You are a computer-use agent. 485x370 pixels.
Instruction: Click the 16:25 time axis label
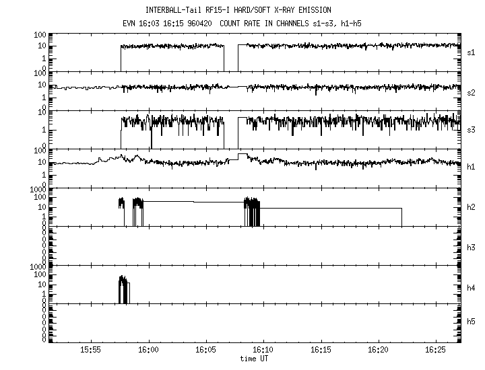tap(436, 350)
